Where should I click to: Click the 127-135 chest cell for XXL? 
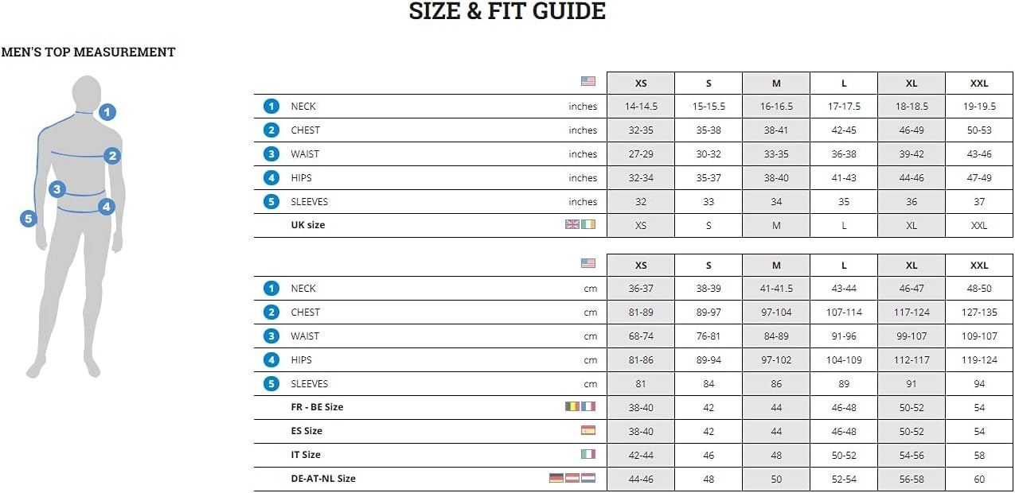[979, 312]
